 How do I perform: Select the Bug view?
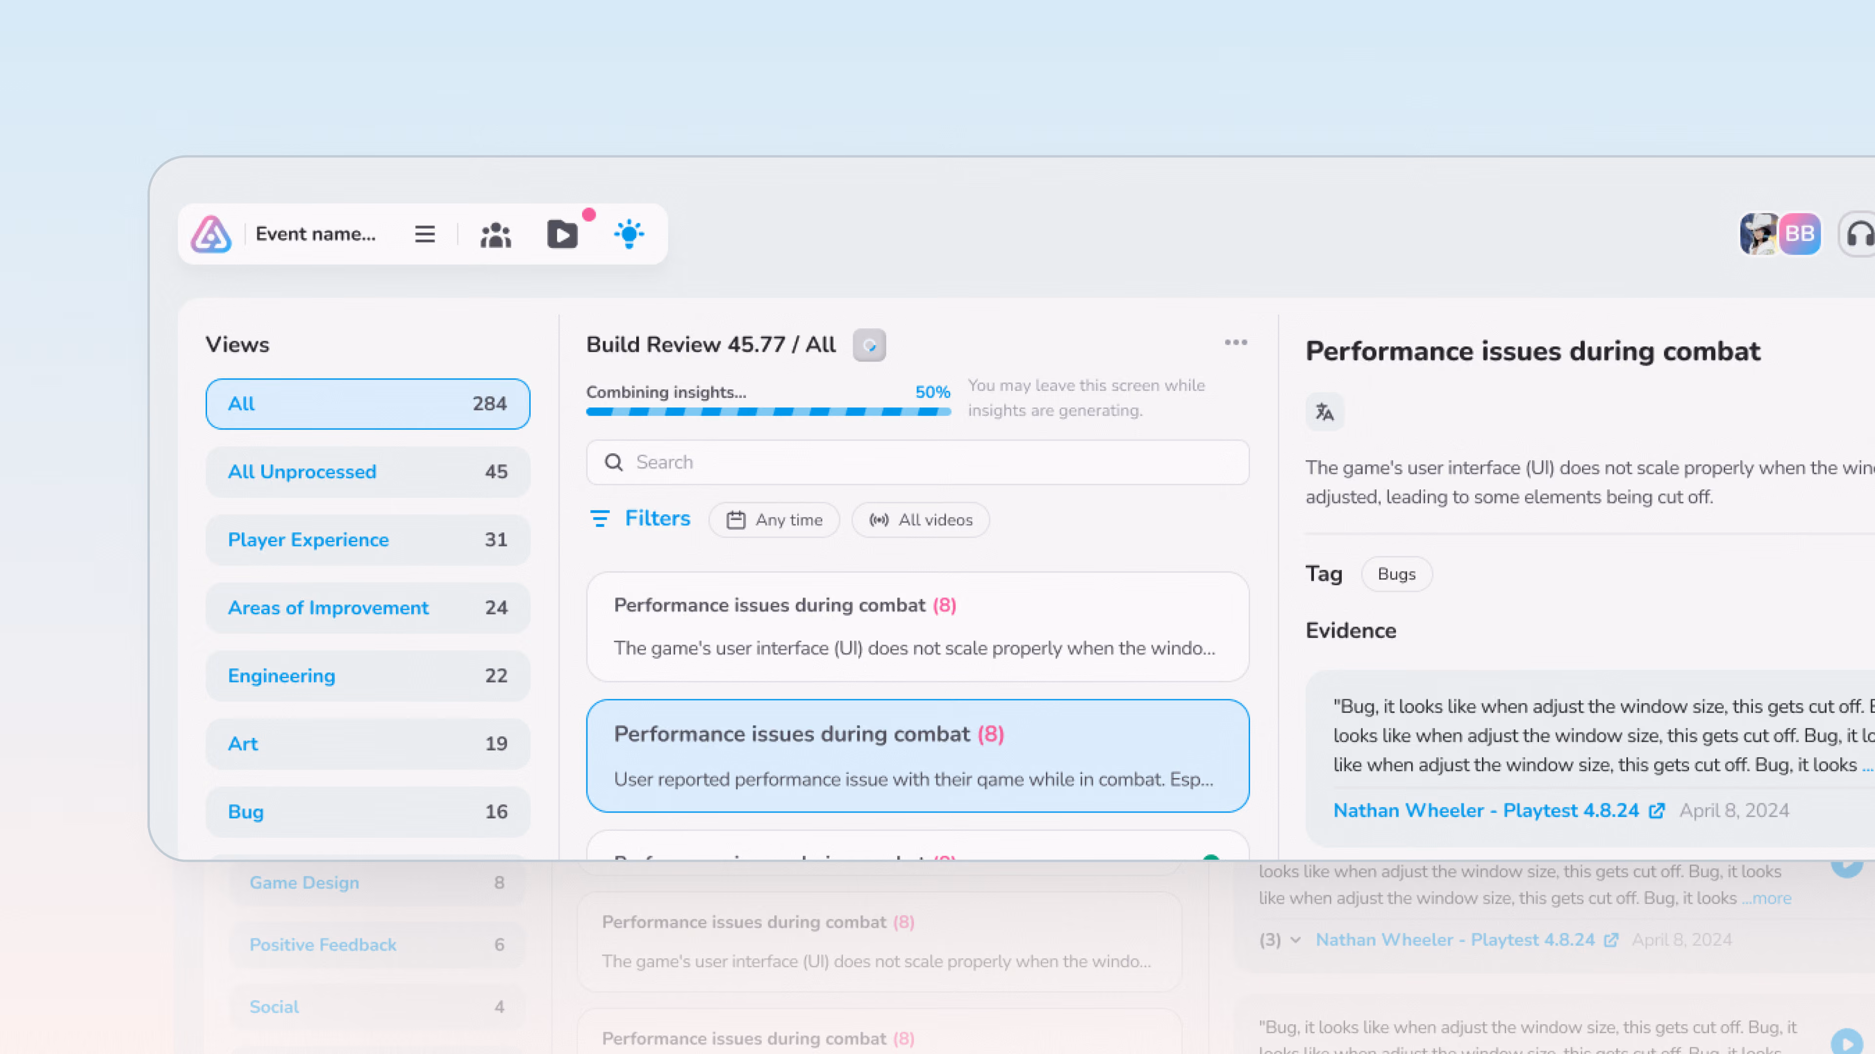368,812
